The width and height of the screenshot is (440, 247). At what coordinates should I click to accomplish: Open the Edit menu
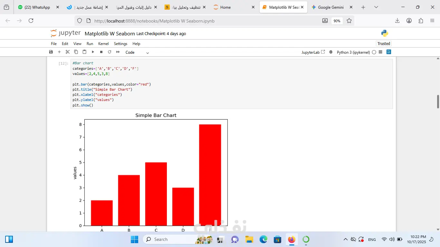point(65,44)
